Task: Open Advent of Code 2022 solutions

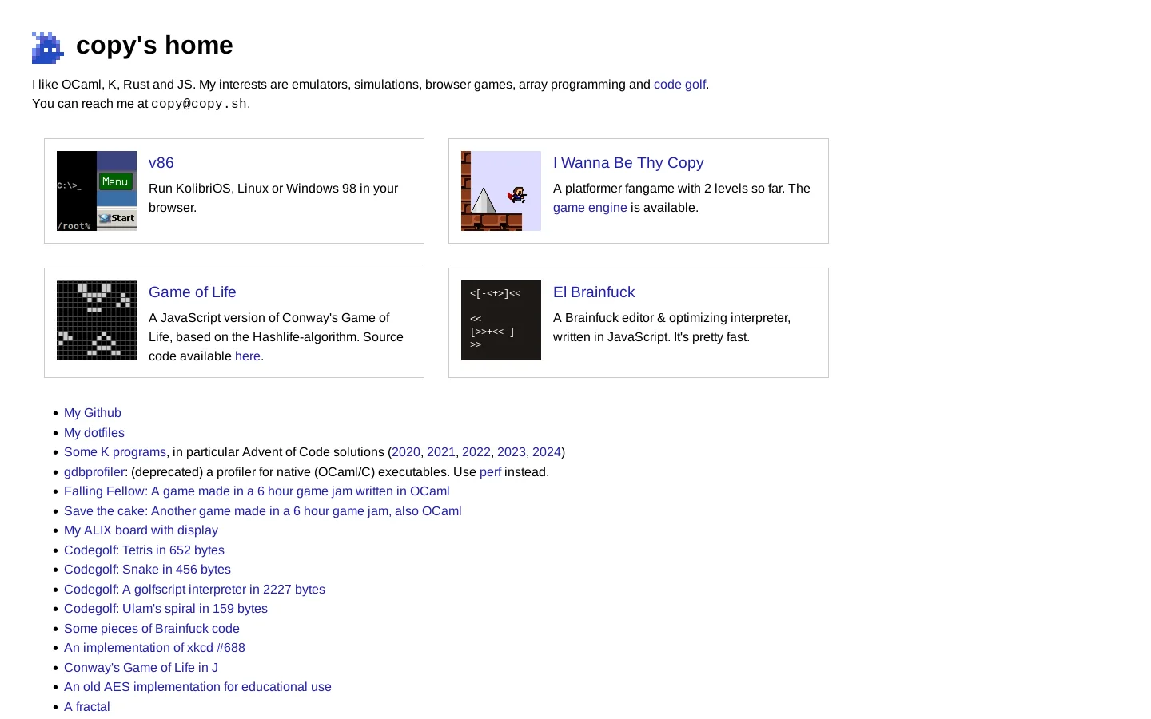Action: coord(476,452)
